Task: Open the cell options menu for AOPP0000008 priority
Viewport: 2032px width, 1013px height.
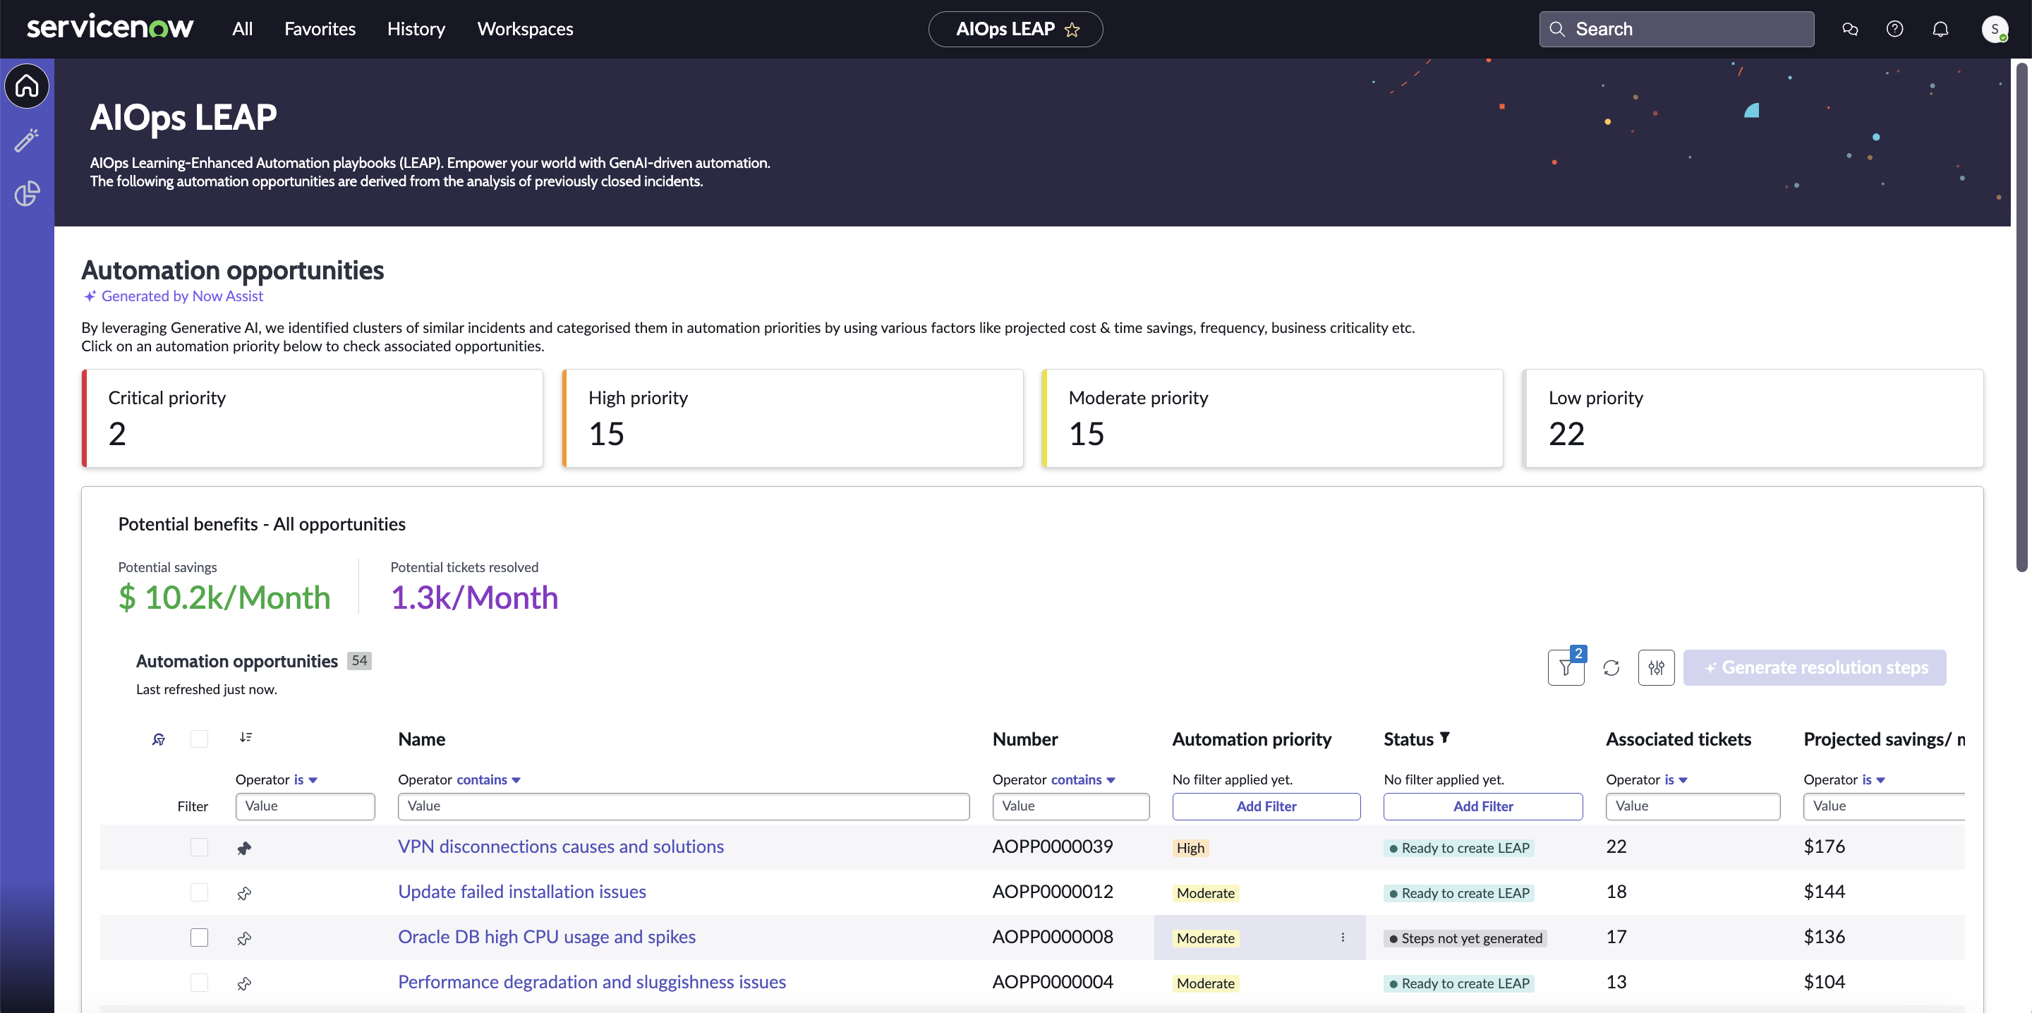Action: (x=1343, y=938)
